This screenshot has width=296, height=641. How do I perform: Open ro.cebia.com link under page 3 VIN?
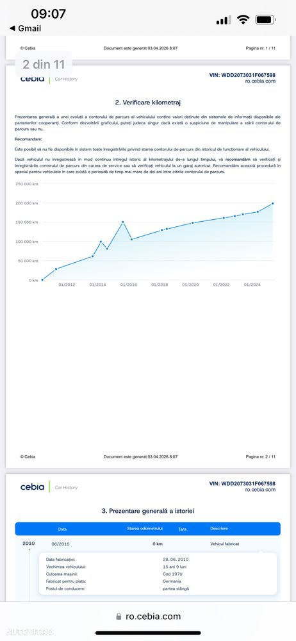(260, 489)
